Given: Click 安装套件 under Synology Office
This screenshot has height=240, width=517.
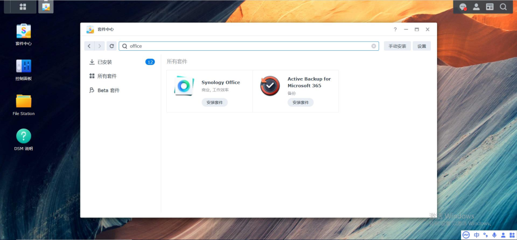Looking at the screenshot, I should click(x=214, y=103).
